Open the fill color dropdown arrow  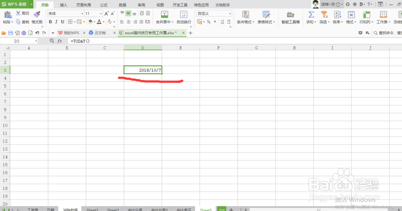[94, 22]
